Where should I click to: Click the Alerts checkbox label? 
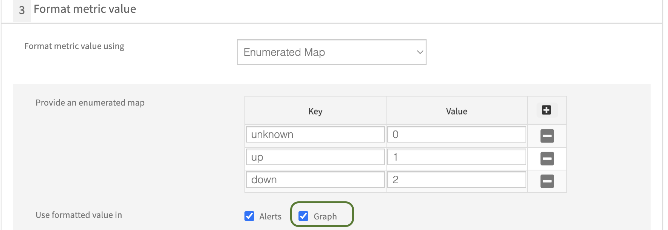coord(270,216)
